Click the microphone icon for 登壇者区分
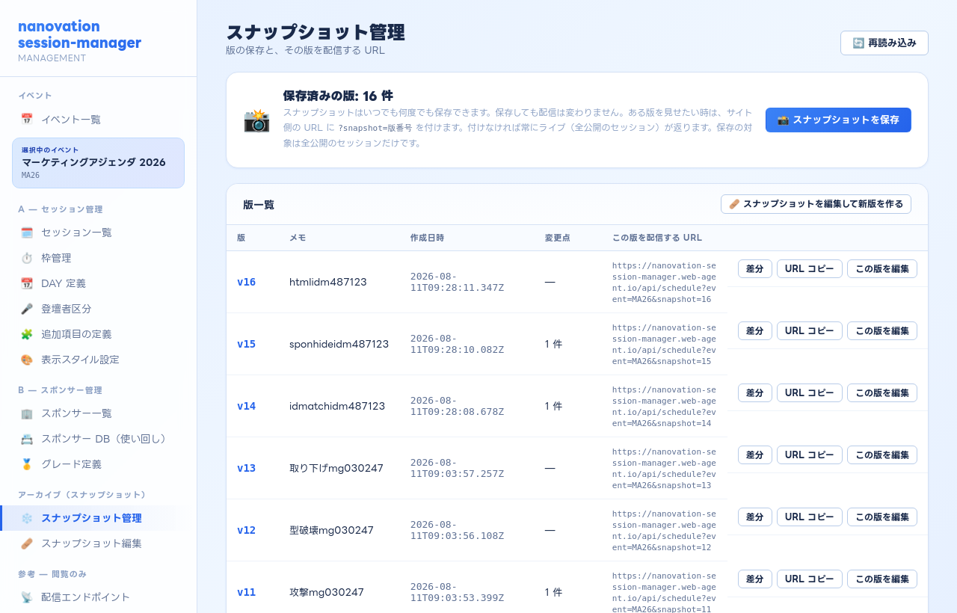957x613 pixels. point(27,309)
